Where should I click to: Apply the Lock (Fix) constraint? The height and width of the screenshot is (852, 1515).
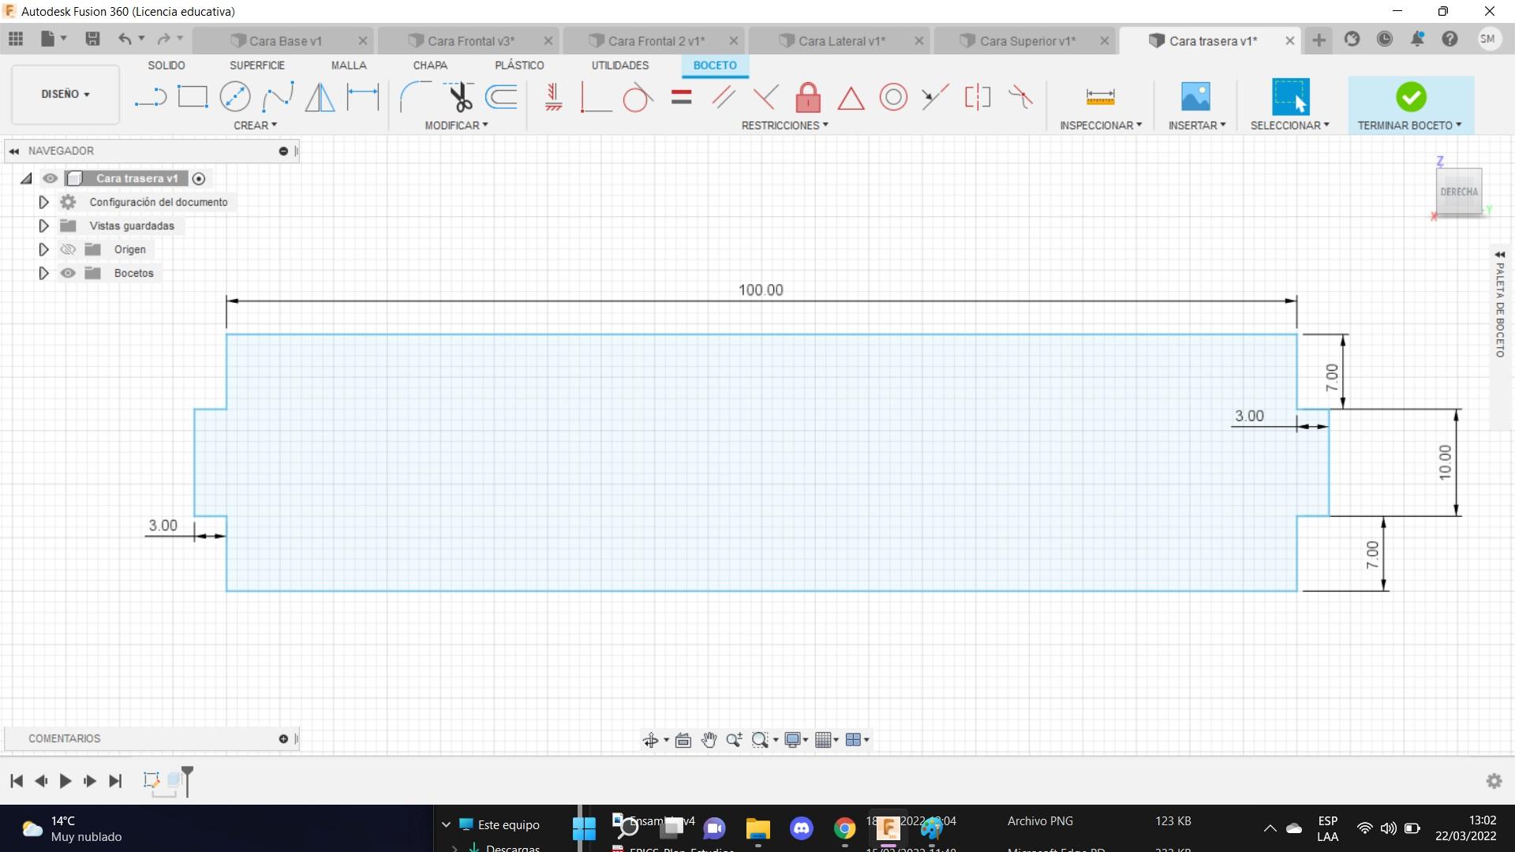point(807,98)
